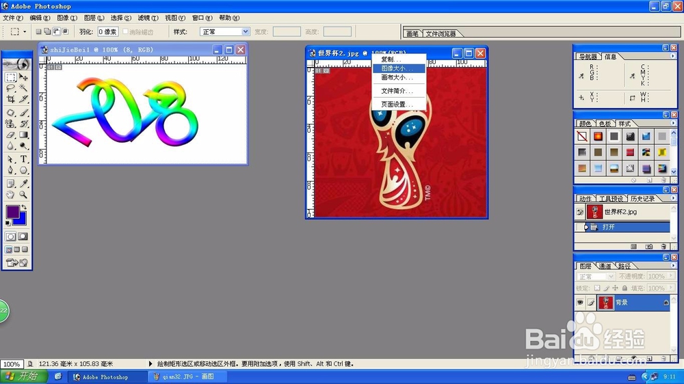Select the Hand tool
This screenshot has width=684, height=384.
click(x=11, y=195)
